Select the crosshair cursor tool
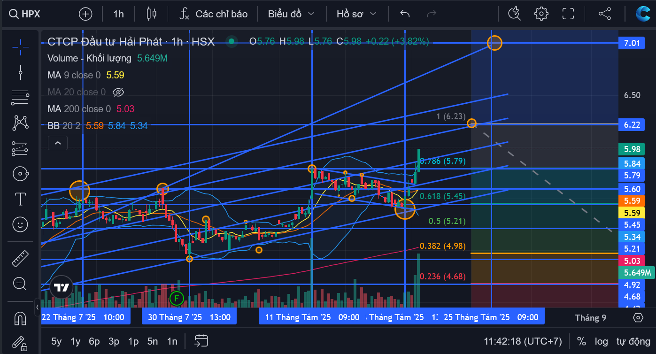 20,46
